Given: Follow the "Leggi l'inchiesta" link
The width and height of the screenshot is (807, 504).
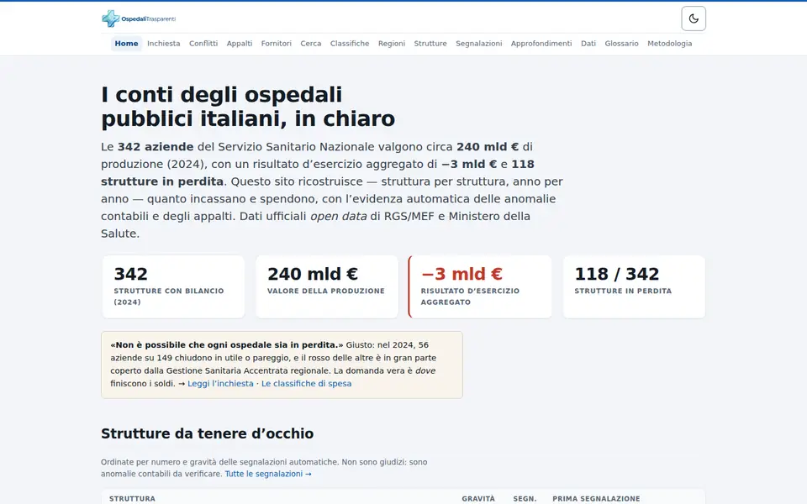Looking at the screenshot, I should [x=220, y=384].
